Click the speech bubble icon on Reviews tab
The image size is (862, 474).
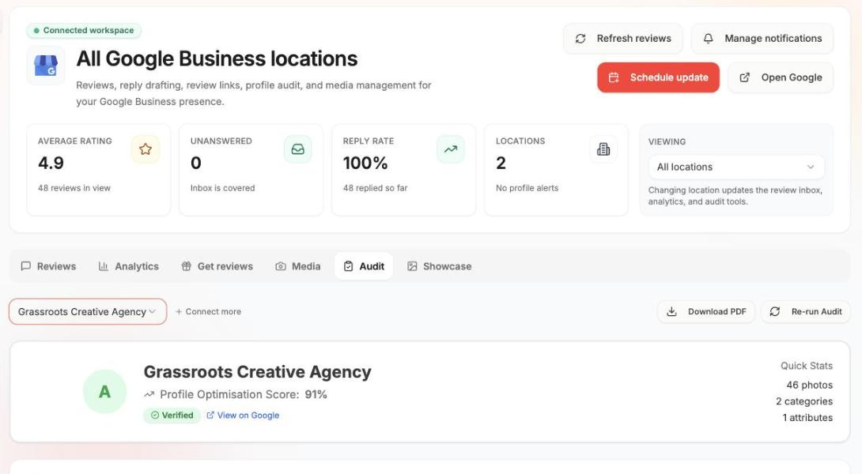(25, 266)
